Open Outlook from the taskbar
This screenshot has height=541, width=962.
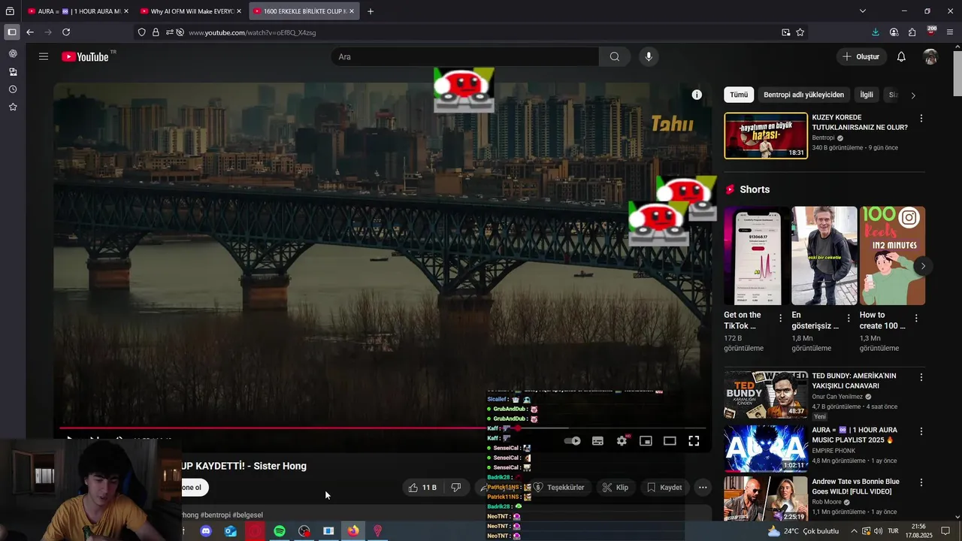pyautogui.click(x=231, y=531)
